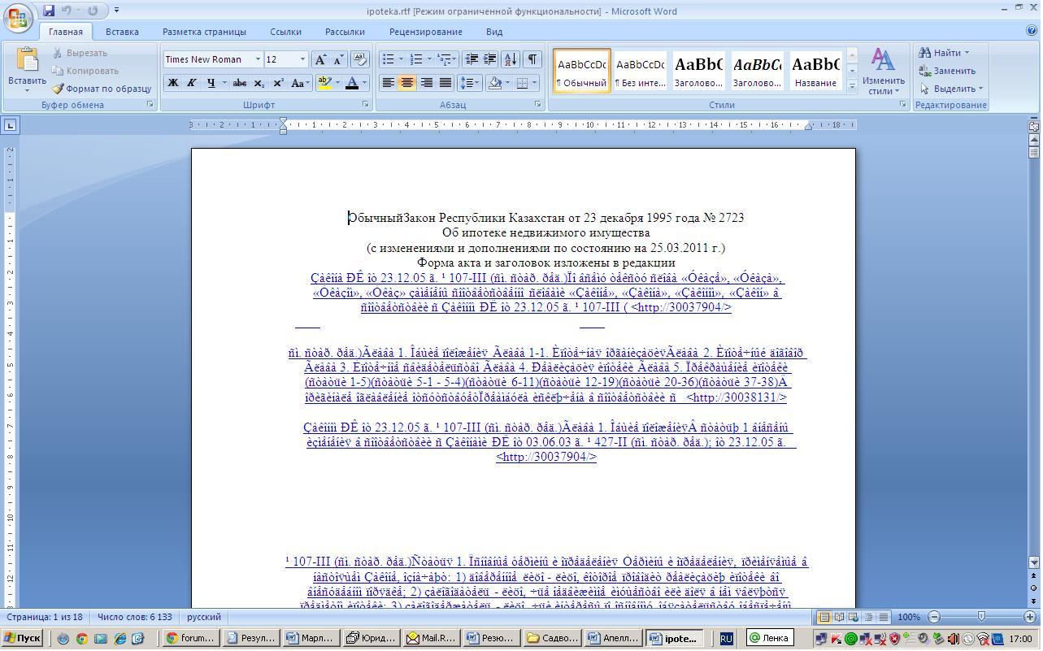Click Cut (Вырезать) in clipboard group

pyautogui.click(x=80, y=53)
